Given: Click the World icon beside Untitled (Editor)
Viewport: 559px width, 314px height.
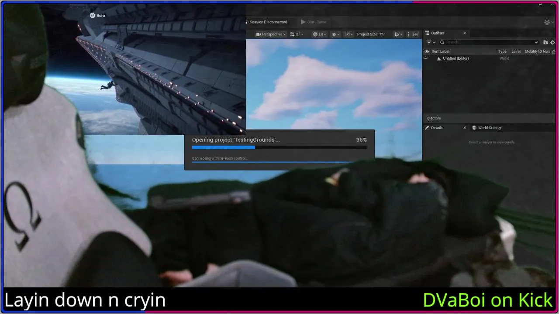Looking at the screenshot, I should [x=439, y=58].
